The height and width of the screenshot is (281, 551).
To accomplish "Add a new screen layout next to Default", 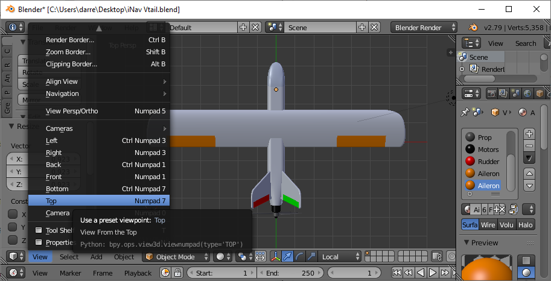I will click(243, 27).
